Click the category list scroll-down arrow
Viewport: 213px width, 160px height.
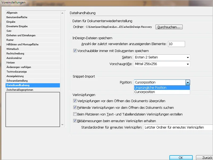(62, 125)
